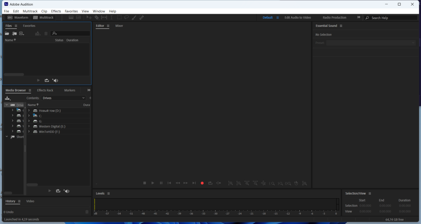Screen dimensions: 421x224
Task: Click the Rewind transport button
Action: (178, 183)
